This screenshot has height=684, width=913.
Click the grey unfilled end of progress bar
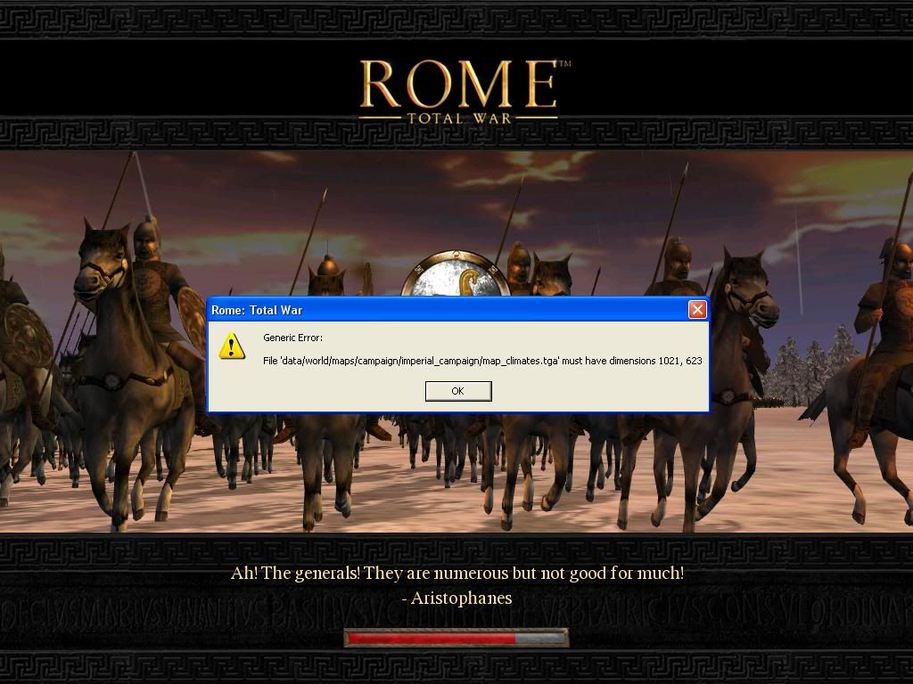(x=540, y=639)
